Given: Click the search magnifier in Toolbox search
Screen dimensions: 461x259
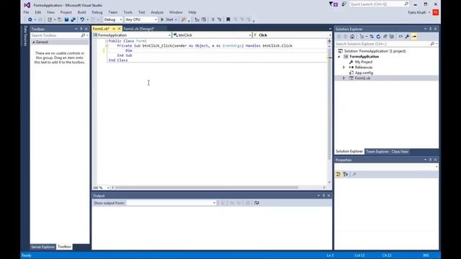Looking at the screenshot, I should point(83,35).
